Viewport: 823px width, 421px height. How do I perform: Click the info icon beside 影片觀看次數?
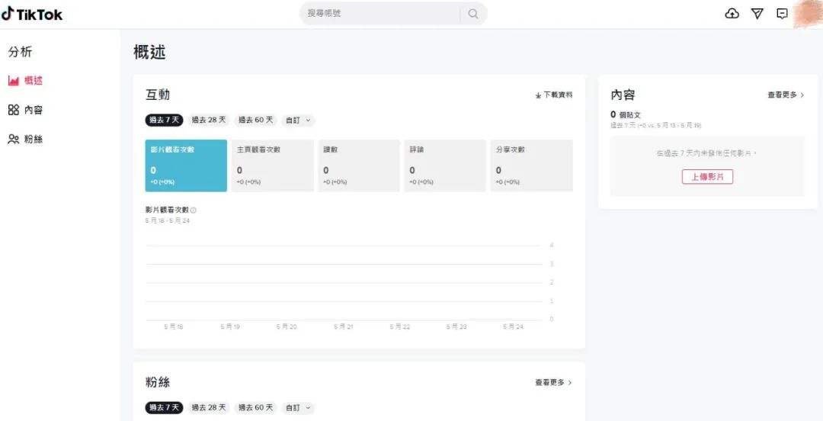pos(193,210)
